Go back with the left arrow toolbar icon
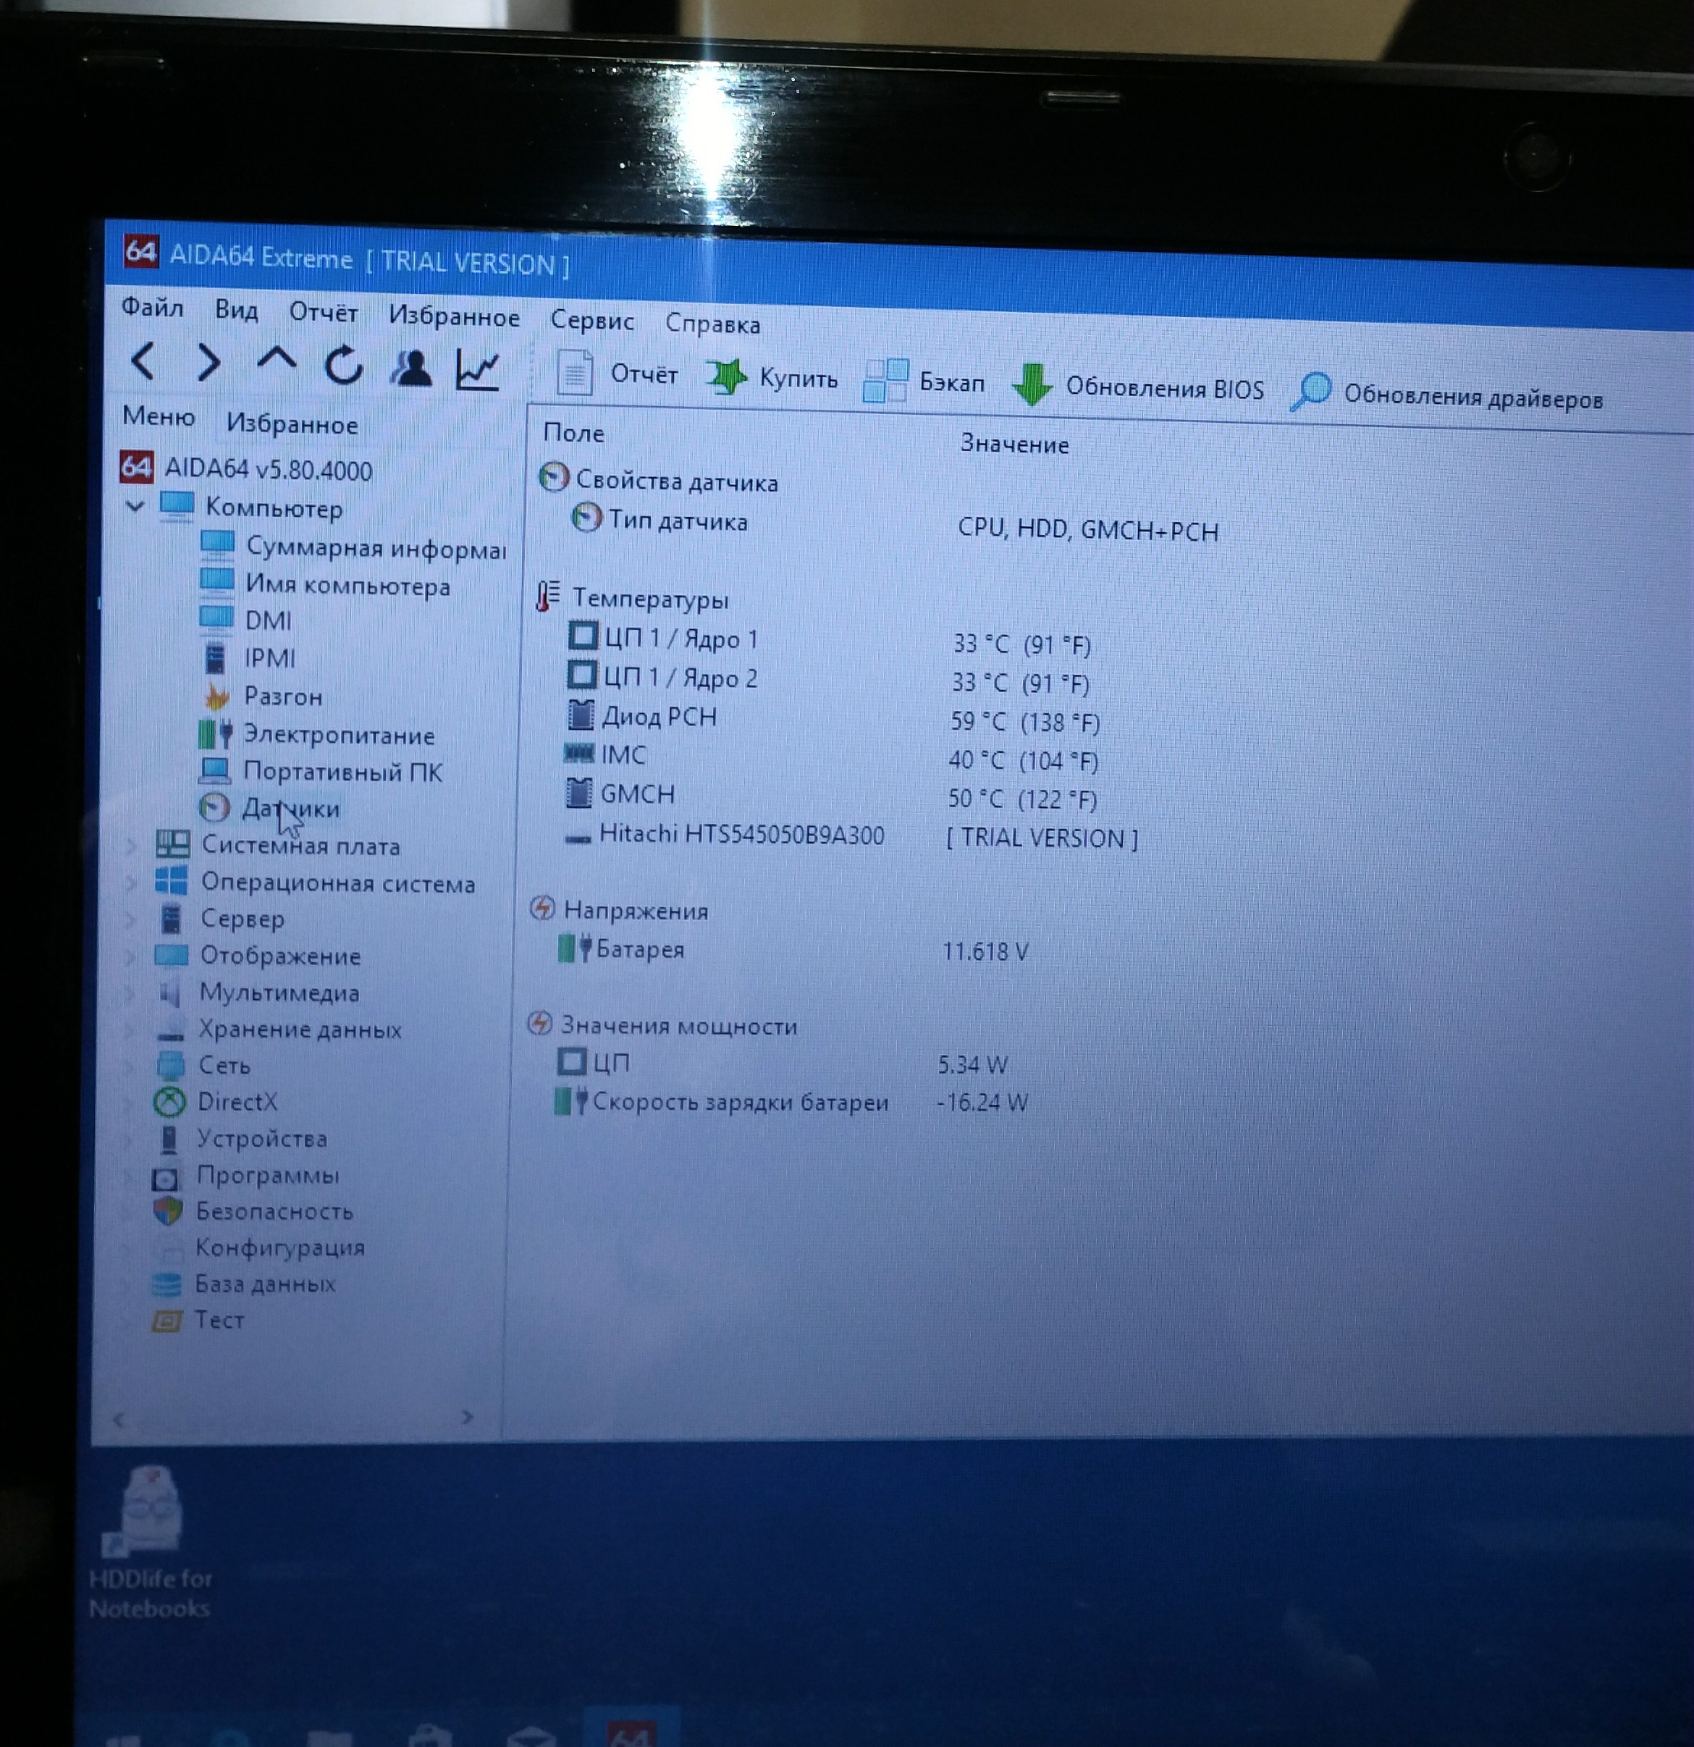1694x1747 pixels. 143,361
